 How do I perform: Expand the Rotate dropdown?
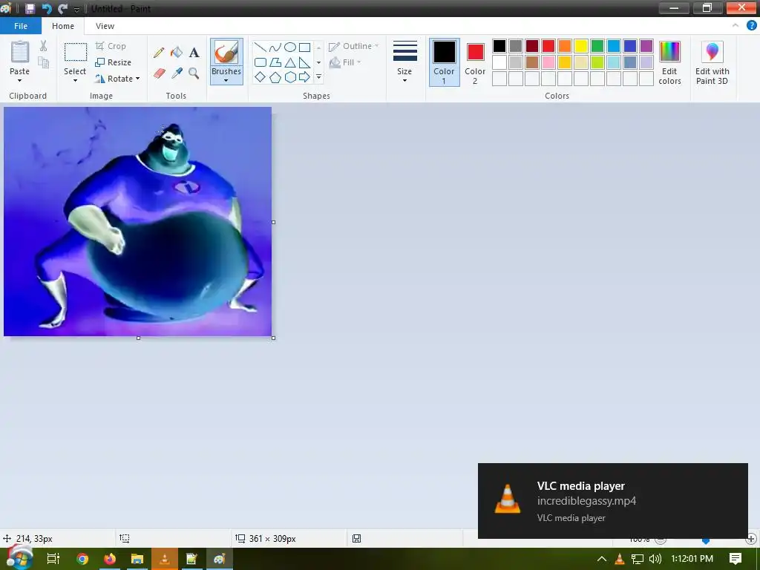(137, 79)
